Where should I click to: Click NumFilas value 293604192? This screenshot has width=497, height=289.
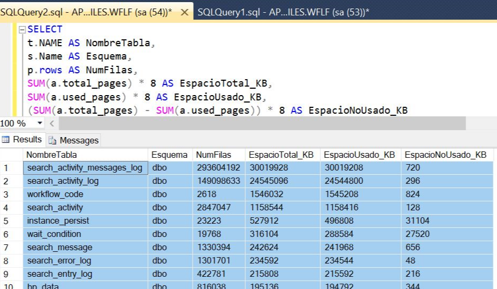[219, 168]
